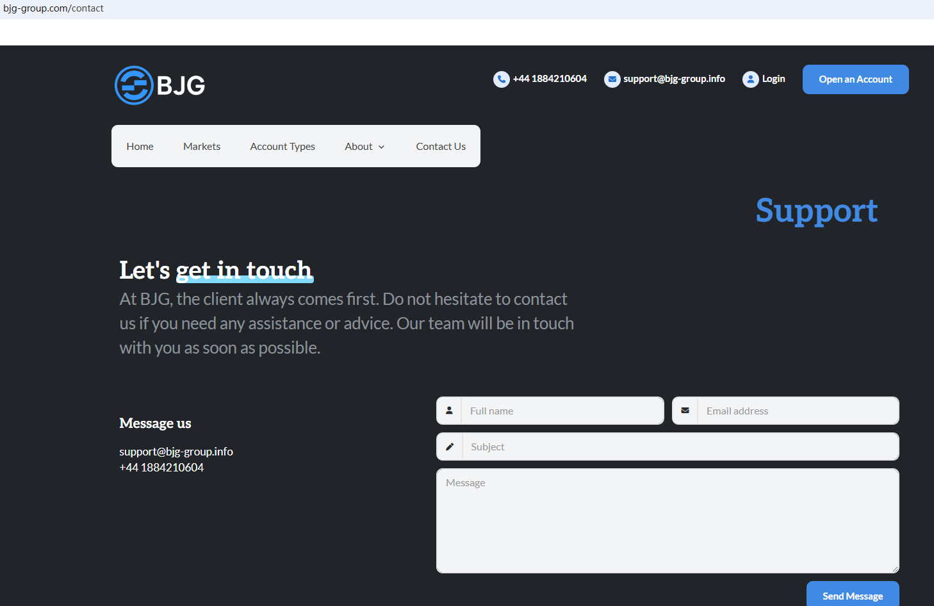Click the Send Message button
The image size is (934, 606).
[853, 594]
